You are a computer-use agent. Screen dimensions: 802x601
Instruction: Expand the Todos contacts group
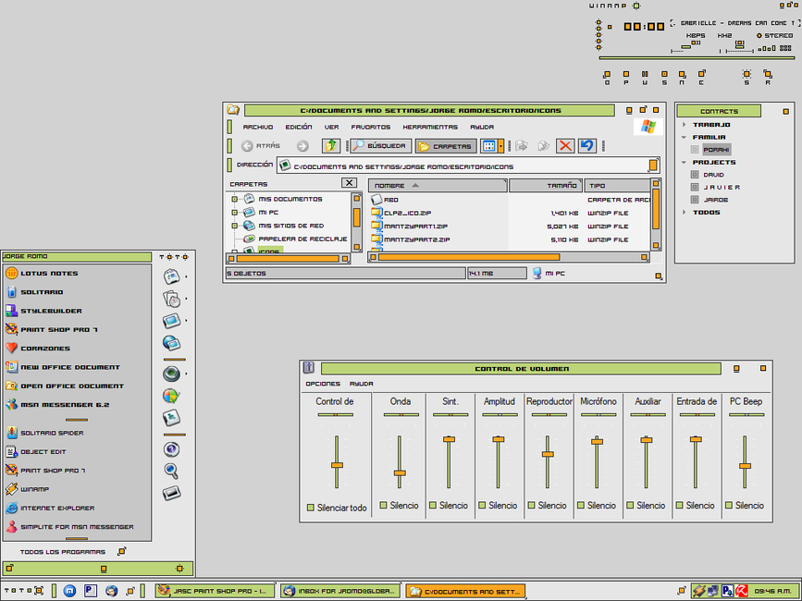tap(684, 212)
